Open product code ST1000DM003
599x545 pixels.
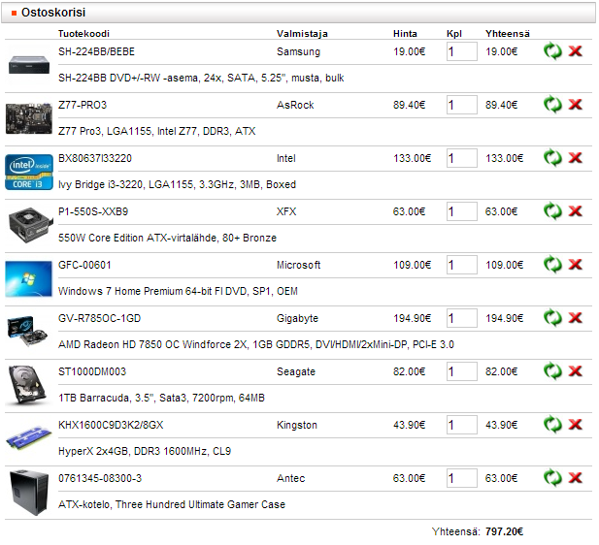(91, 371)
